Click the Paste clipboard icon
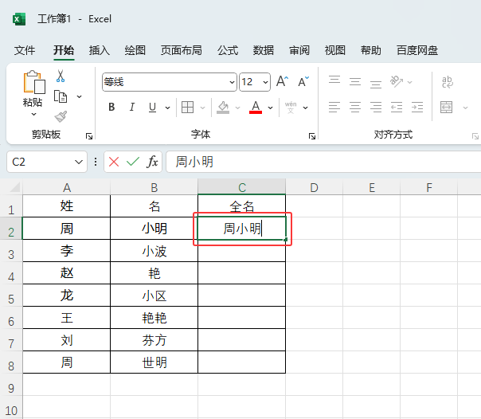The height and width of the screenshot is (419, 481). (34, 82)
